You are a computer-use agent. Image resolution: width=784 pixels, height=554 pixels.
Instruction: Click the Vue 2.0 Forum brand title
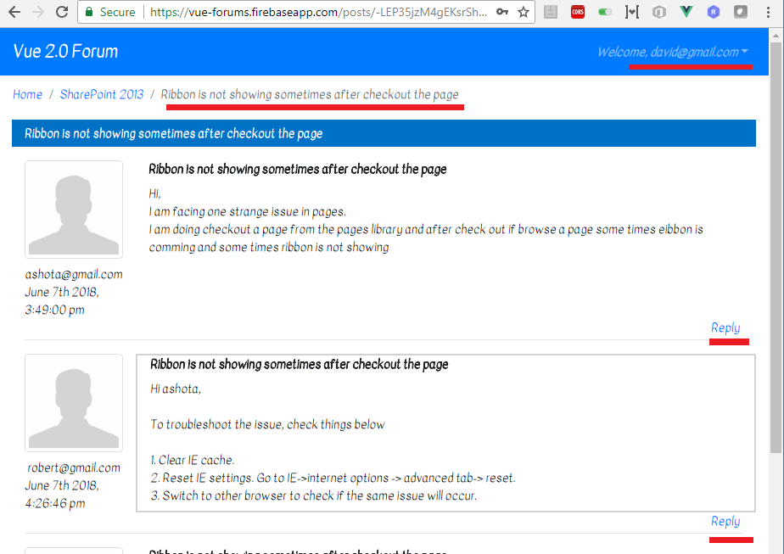click(65, 52)
